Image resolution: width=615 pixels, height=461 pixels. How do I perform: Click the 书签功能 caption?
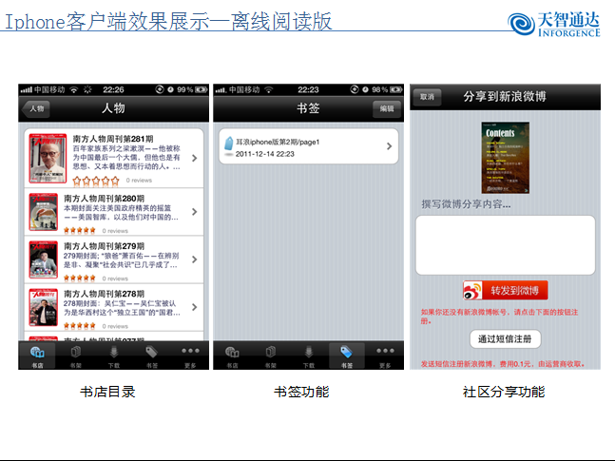(x=301, y=392)
